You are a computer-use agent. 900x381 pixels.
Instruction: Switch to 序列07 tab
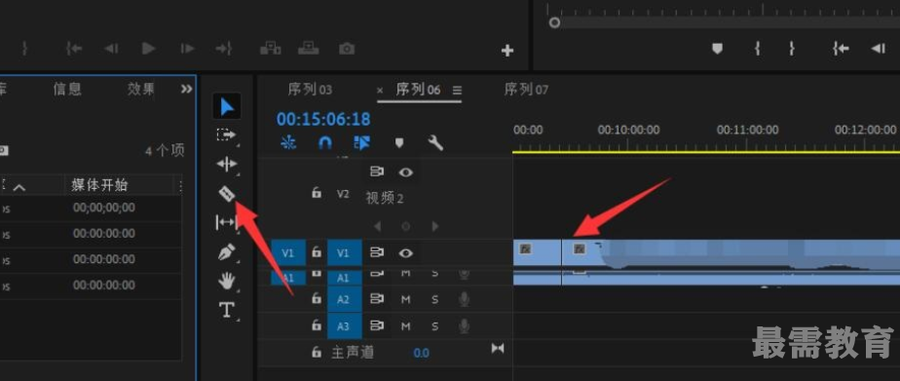tap(526, 90)
